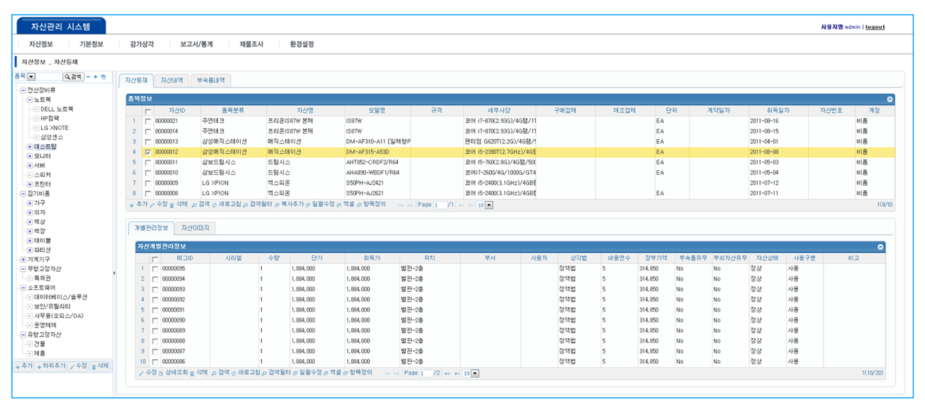Screen dimensions: 925x410
Task: Check the checkbox for tag 00000095
Action: tap(155, 269)
